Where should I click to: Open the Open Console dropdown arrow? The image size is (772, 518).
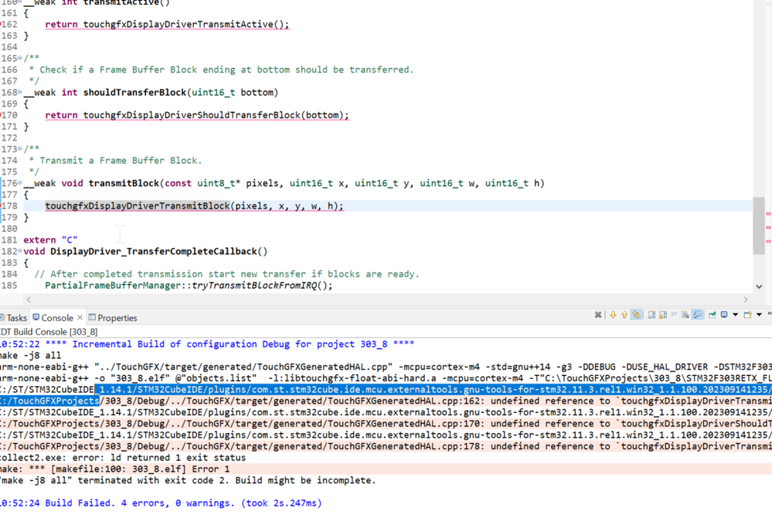tap(759, 315)
